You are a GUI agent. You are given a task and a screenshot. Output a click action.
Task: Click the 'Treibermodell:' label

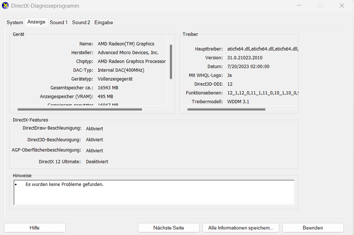(207, 102)
